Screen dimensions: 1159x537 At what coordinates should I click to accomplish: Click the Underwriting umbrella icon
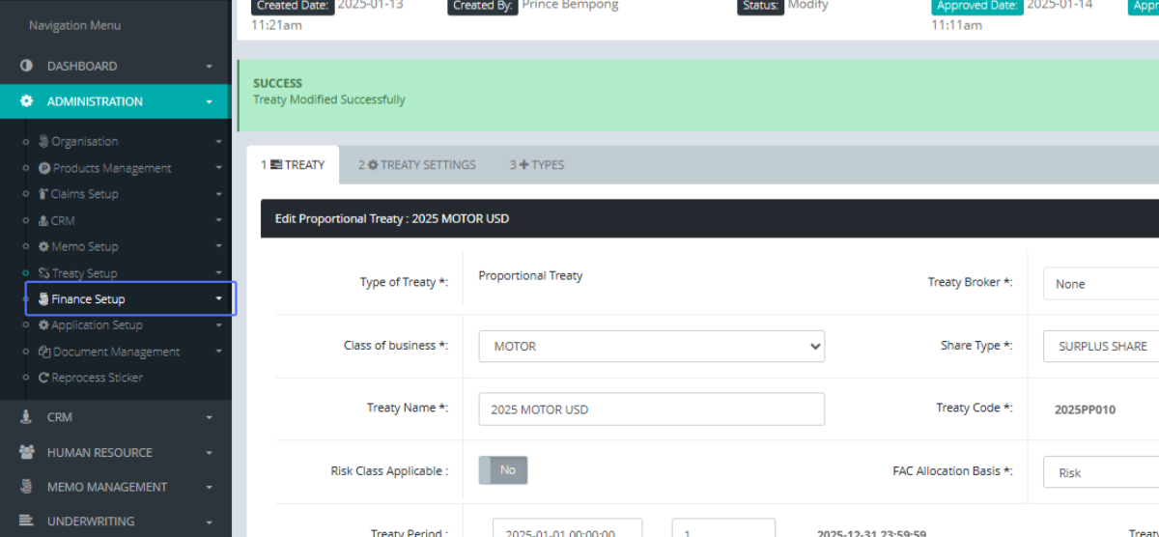(x=26, y=522)
